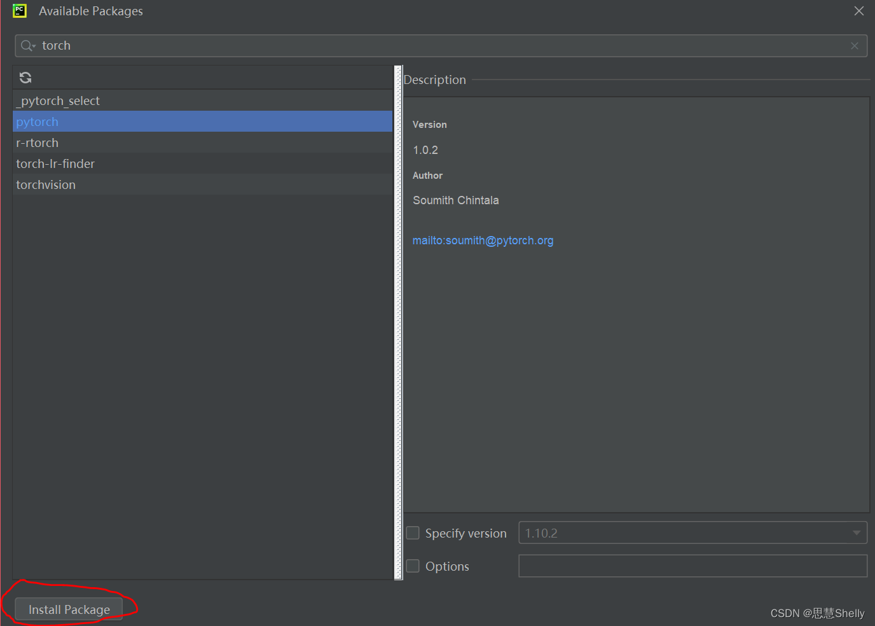This screenshot has height=626, width=875.
Task: Click the Description panel header
Action: [x=434, y=80]
